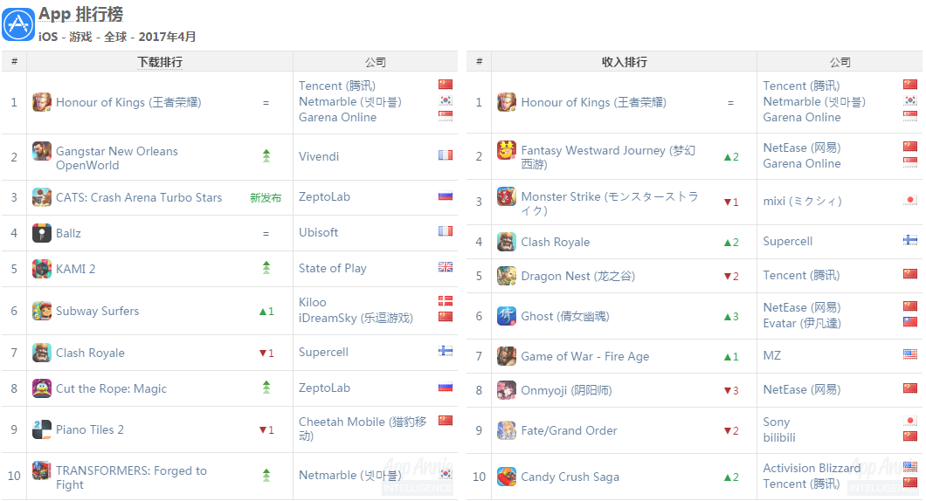
Task: Click the US flag beside MZ
Action: click(x=910, y=354)
